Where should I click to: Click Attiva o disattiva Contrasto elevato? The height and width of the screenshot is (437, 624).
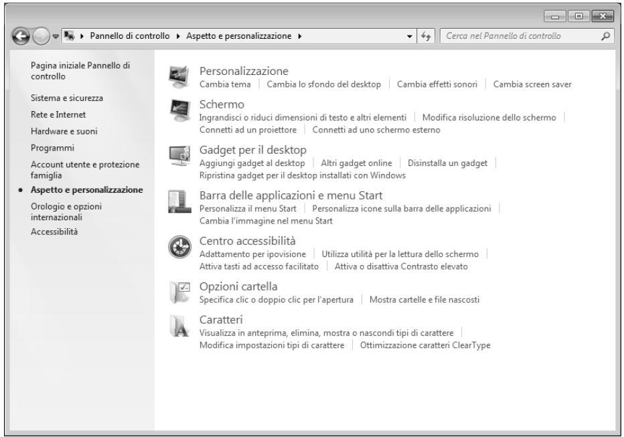point(401,266)
